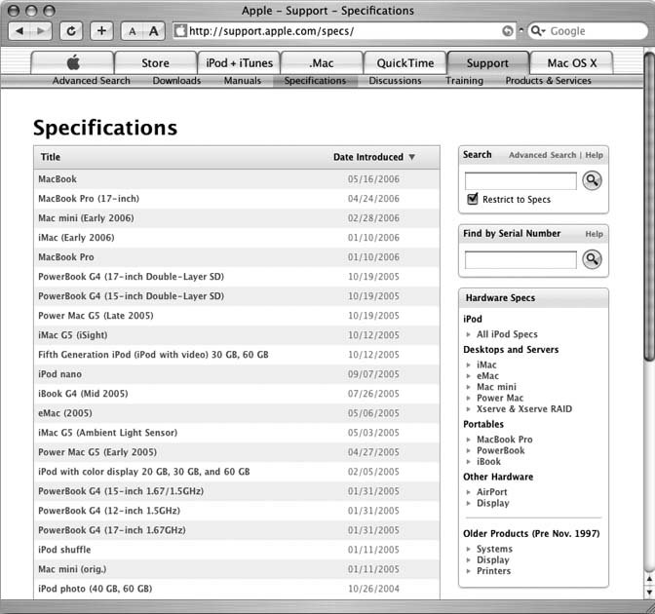Select the Downloads submenu item
This screenshot has width=655, height=614.
pos(176,81)
